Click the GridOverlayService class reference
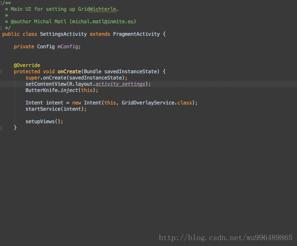This screenshot has width=297, height=246. (148, 103)
